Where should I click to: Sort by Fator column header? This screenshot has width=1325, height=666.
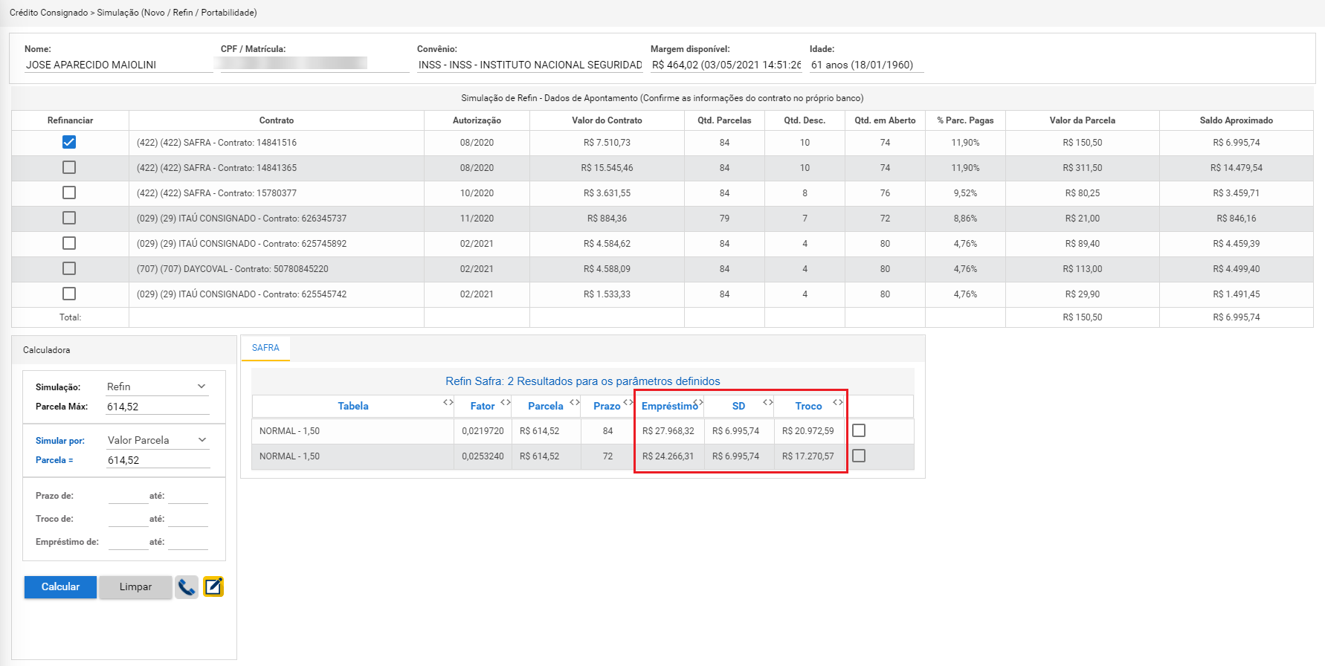point(483,406)
